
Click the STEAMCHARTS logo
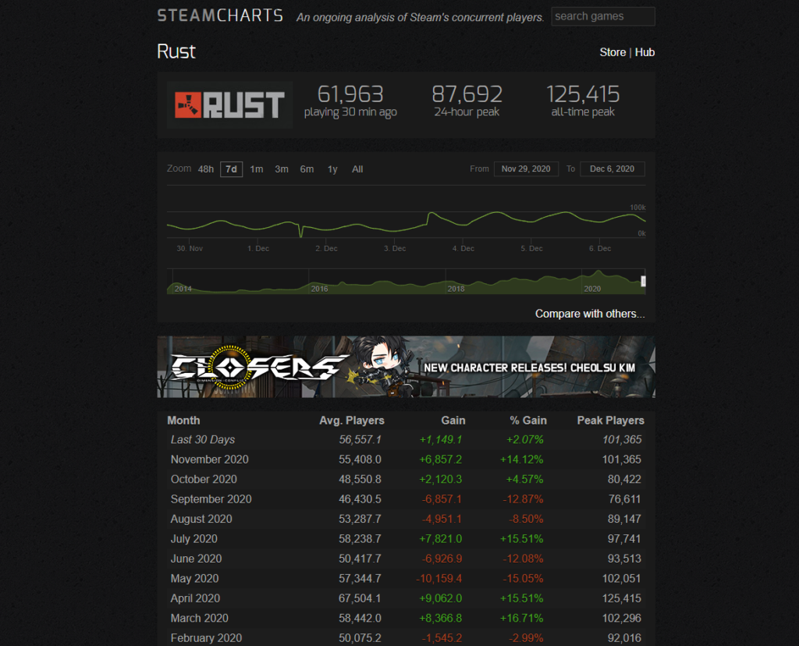220,16
